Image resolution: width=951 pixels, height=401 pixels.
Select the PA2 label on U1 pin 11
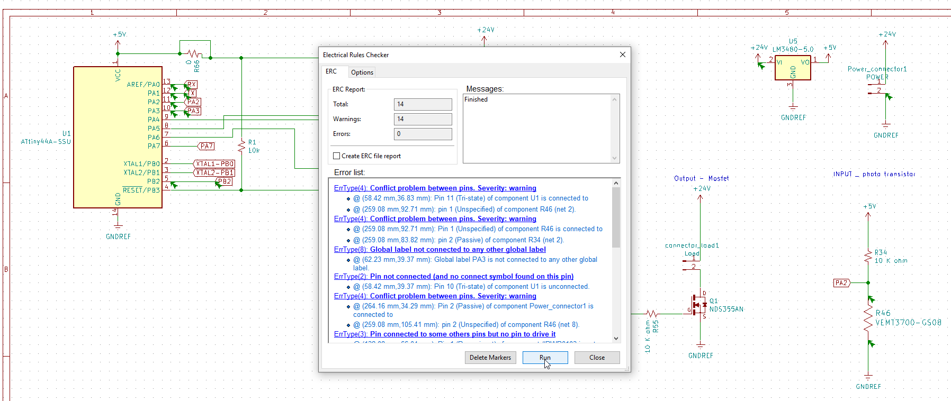(x=193, y=102)
